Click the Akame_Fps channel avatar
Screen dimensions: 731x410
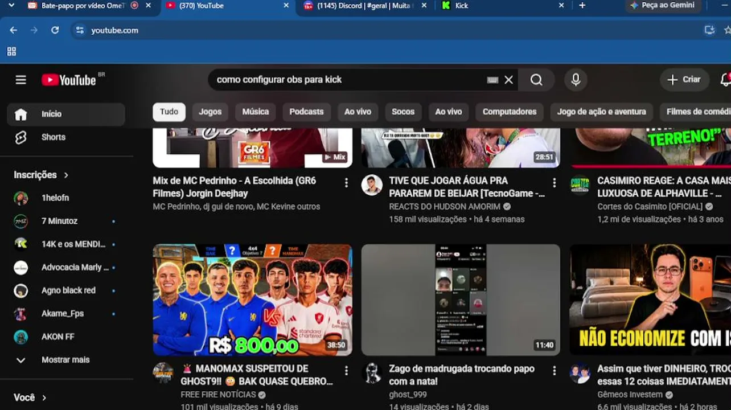pyautogui.click(x=21, y=314)
